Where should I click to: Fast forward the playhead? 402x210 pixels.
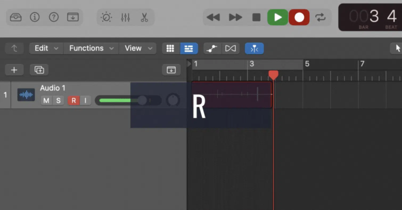point(235,18)
